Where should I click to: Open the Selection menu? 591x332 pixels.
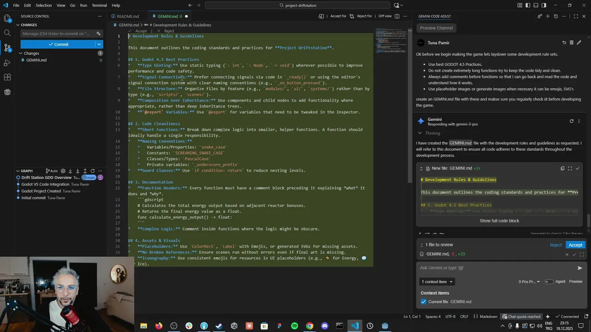(x=44, y=5)
